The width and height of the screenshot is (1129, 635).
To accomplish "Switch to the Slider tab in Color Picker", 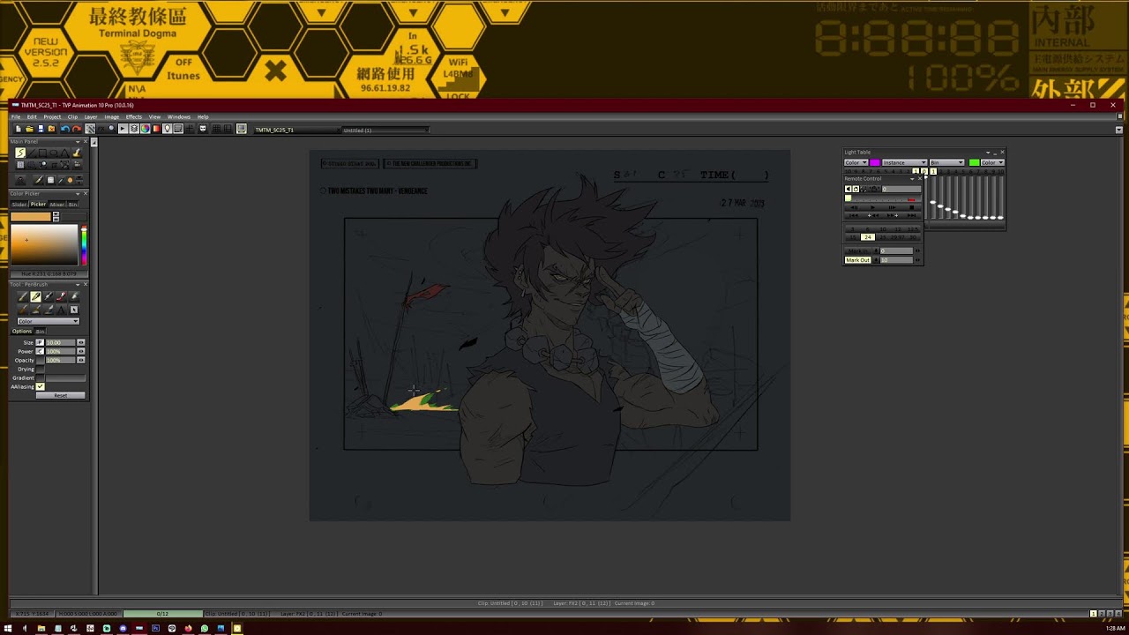I will tap(19, 204).
